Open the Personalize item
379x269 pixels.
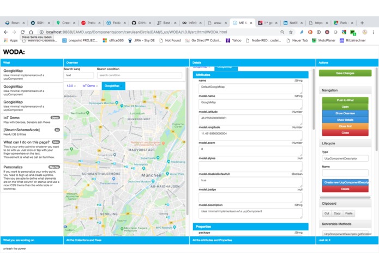[x=32, y=178]
